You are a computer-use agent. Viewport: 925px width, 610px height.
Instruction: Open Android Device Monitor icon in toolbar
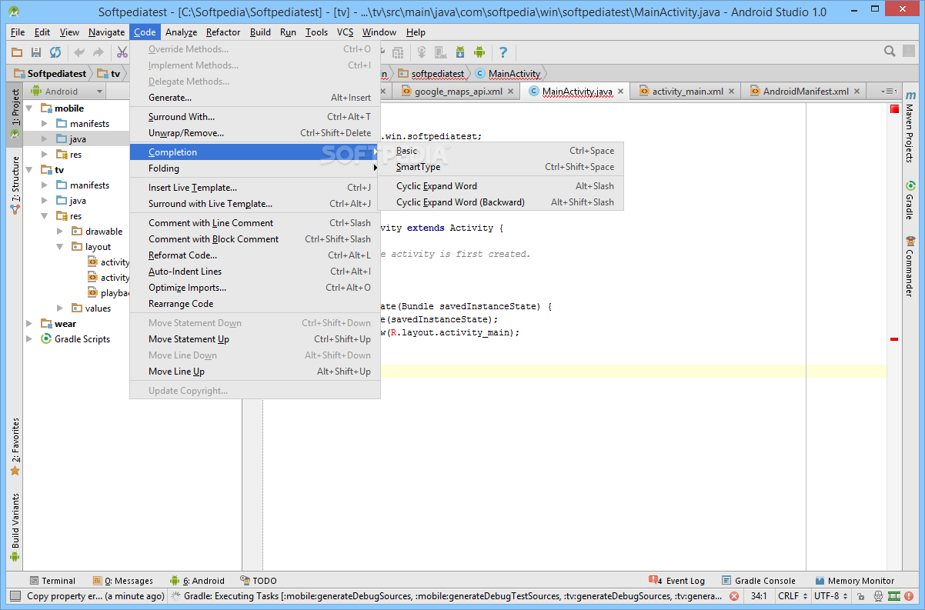(479, 52)
